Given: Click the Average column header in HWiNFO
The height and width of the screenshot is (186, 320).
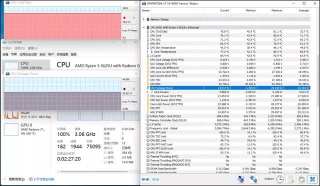Looking at the screenshot, I should (303, 10).
